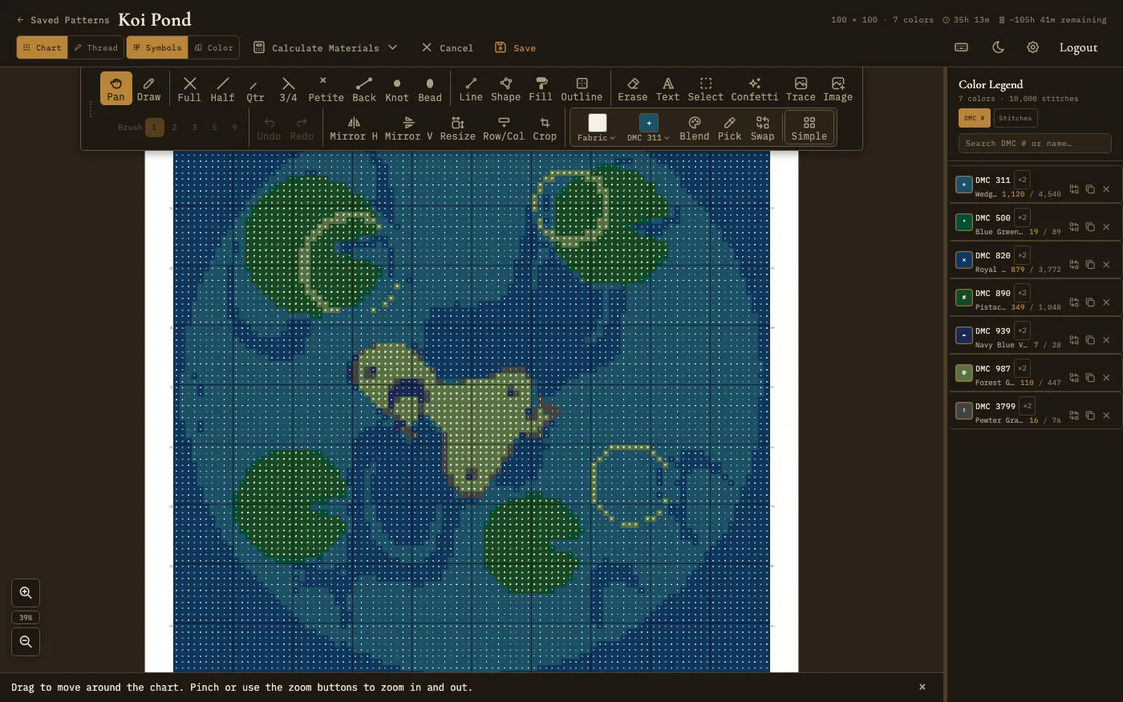1123x702 pixels.
Task: Click the zoom in magnifier button
Action: point(26,593)
